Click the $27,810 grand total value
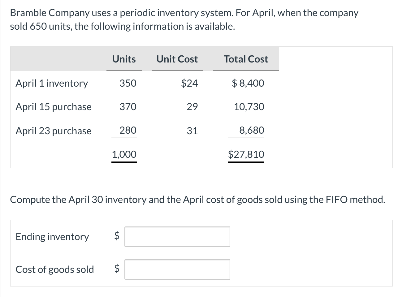Image resolution: width=398 pixels, height=297 pixels. point(246,154)
